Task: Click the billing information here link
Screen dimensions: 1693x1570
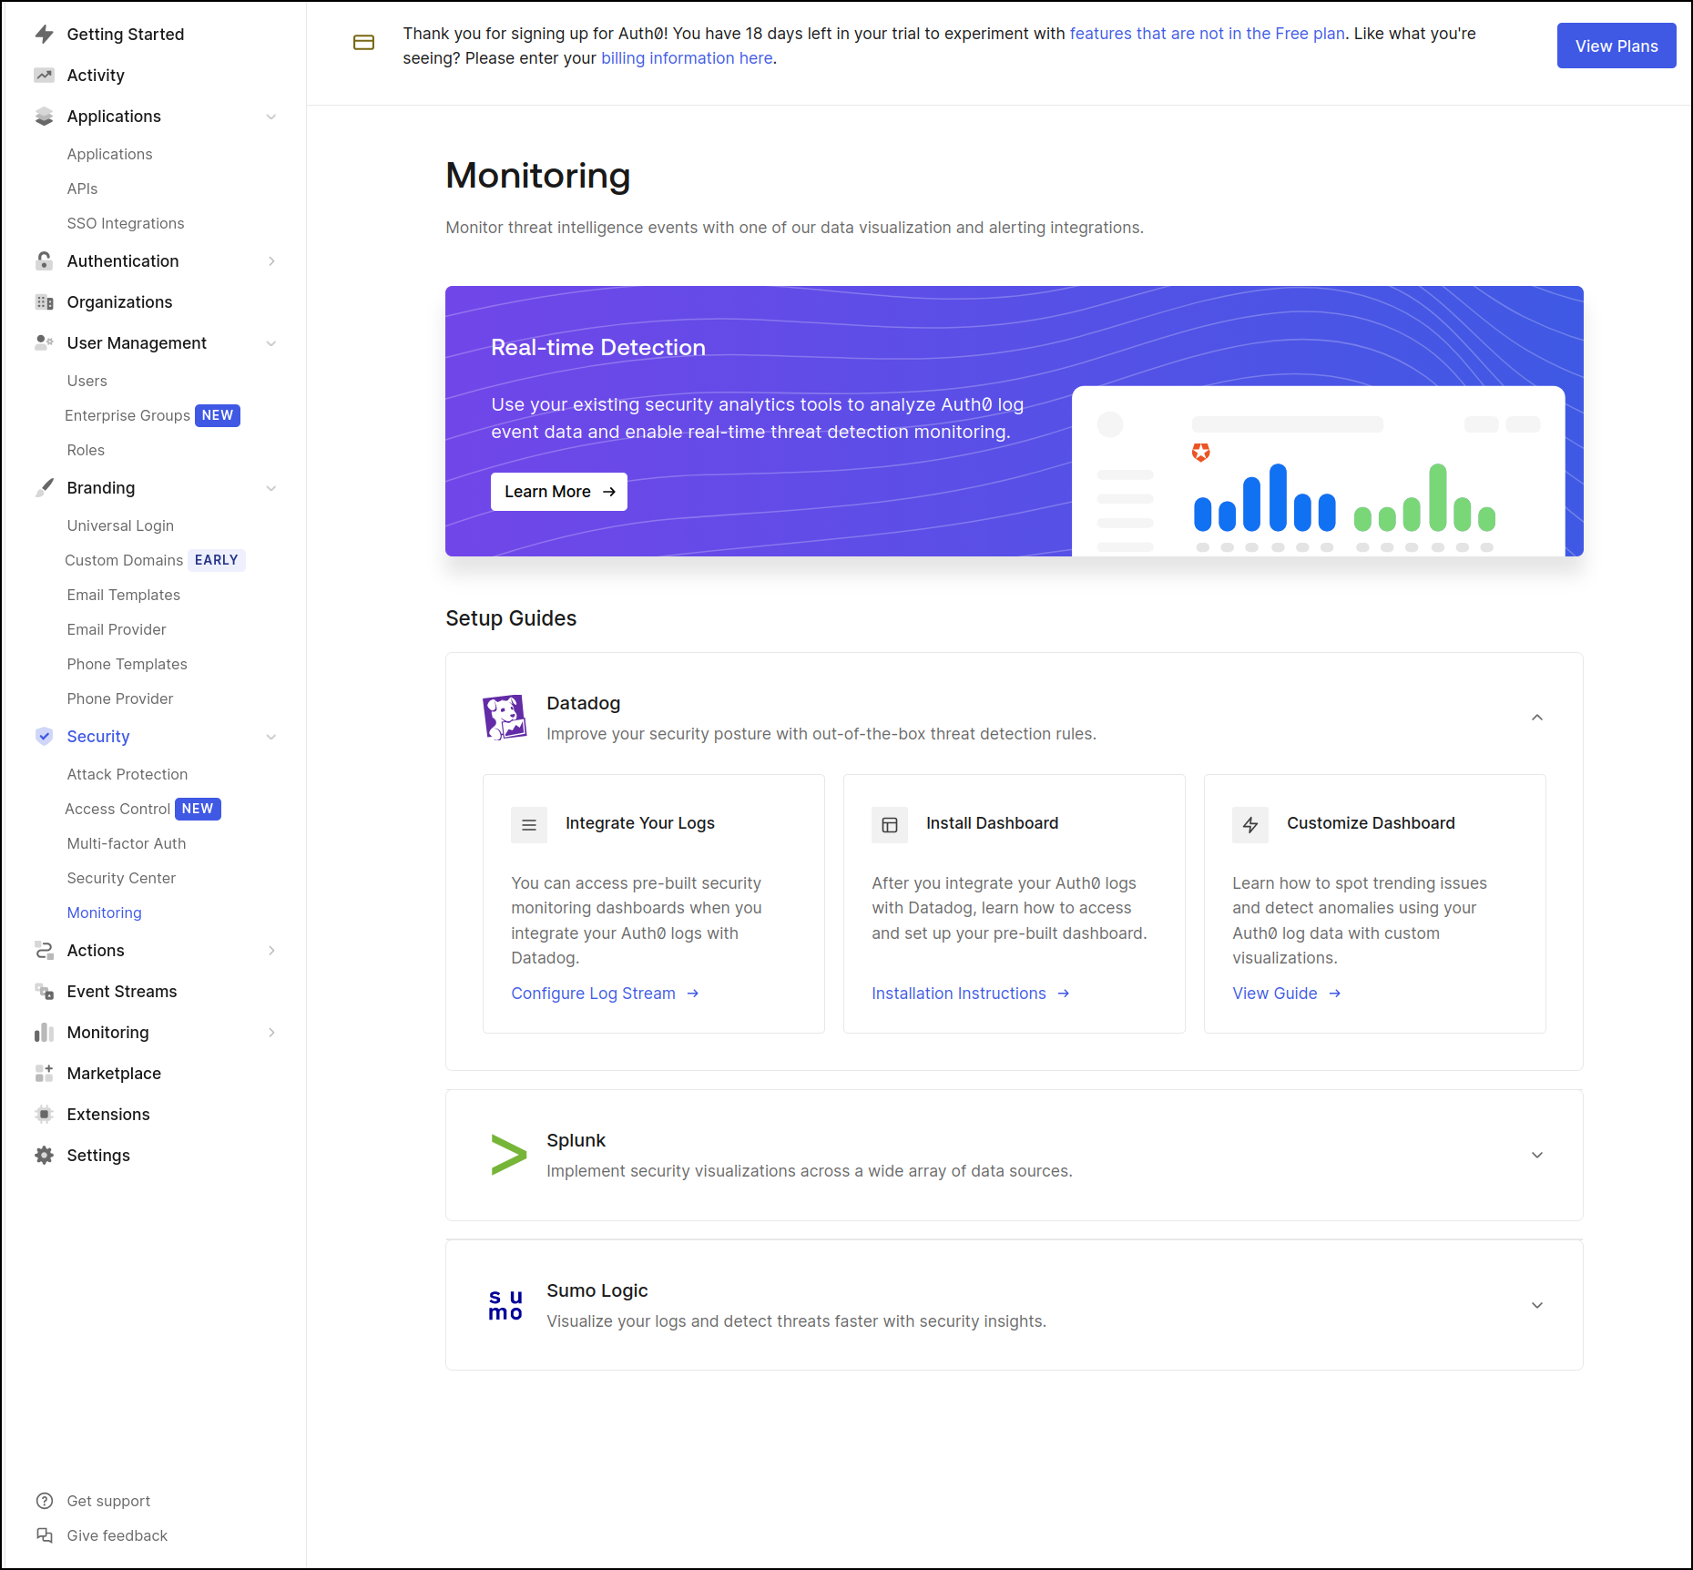Action: [x=687, y=58]
